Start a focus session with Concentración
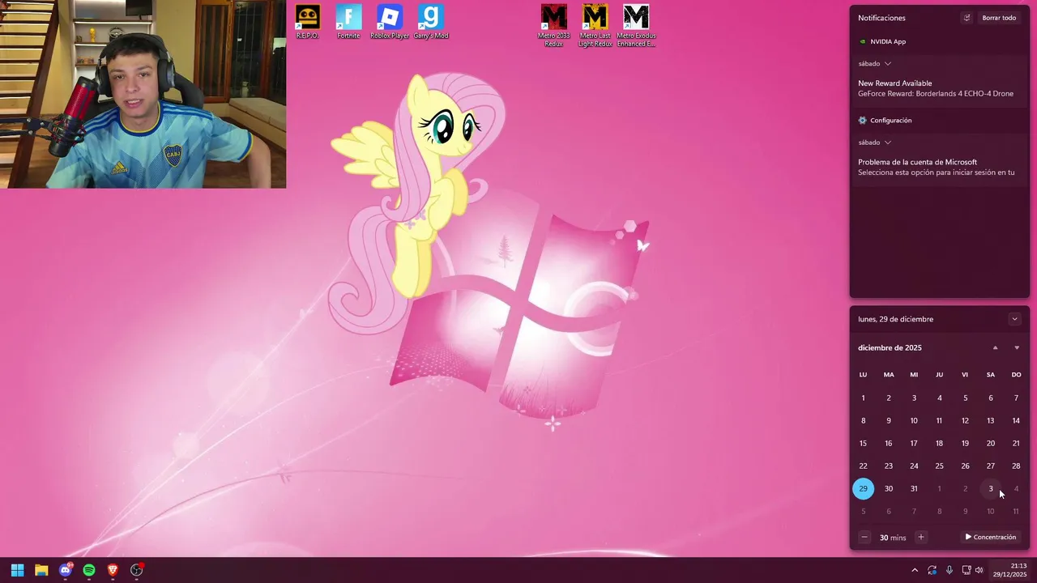 pos(990,537)
